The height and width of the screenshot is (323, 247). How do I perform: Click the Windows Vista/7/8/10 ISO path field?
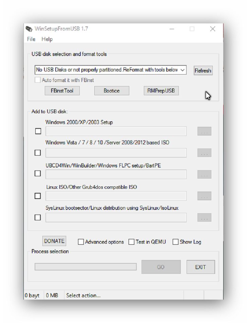[116, 153]
